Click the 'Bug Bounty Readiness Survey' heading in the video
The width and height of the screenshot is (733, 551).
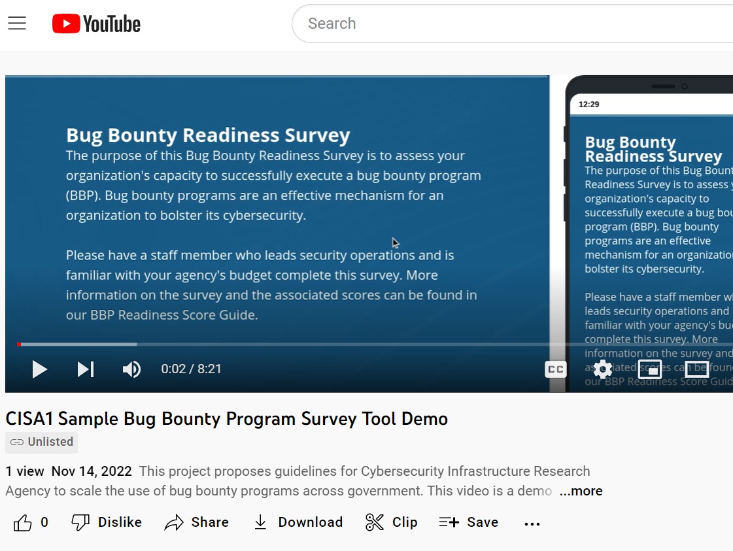coord(208,135)
